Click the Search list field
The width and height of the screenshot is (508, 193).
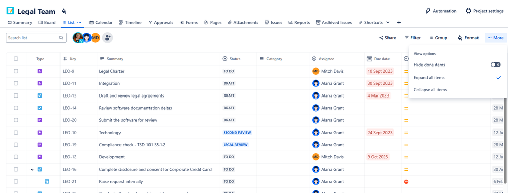click(36, 38)
